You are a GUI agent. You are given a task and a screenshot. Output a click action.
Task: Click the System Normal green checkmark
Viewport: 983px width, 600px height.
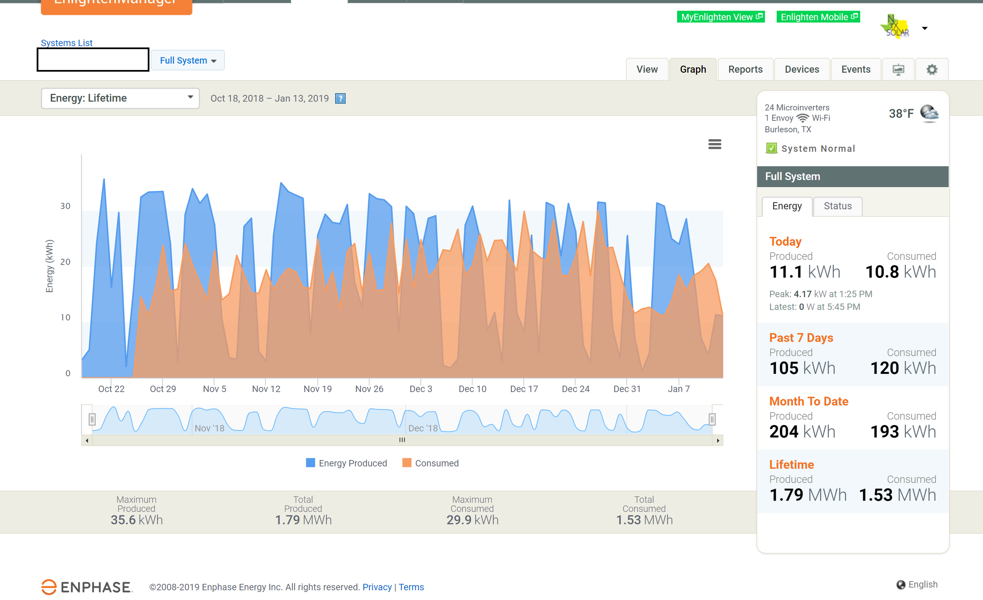[771, 148]
